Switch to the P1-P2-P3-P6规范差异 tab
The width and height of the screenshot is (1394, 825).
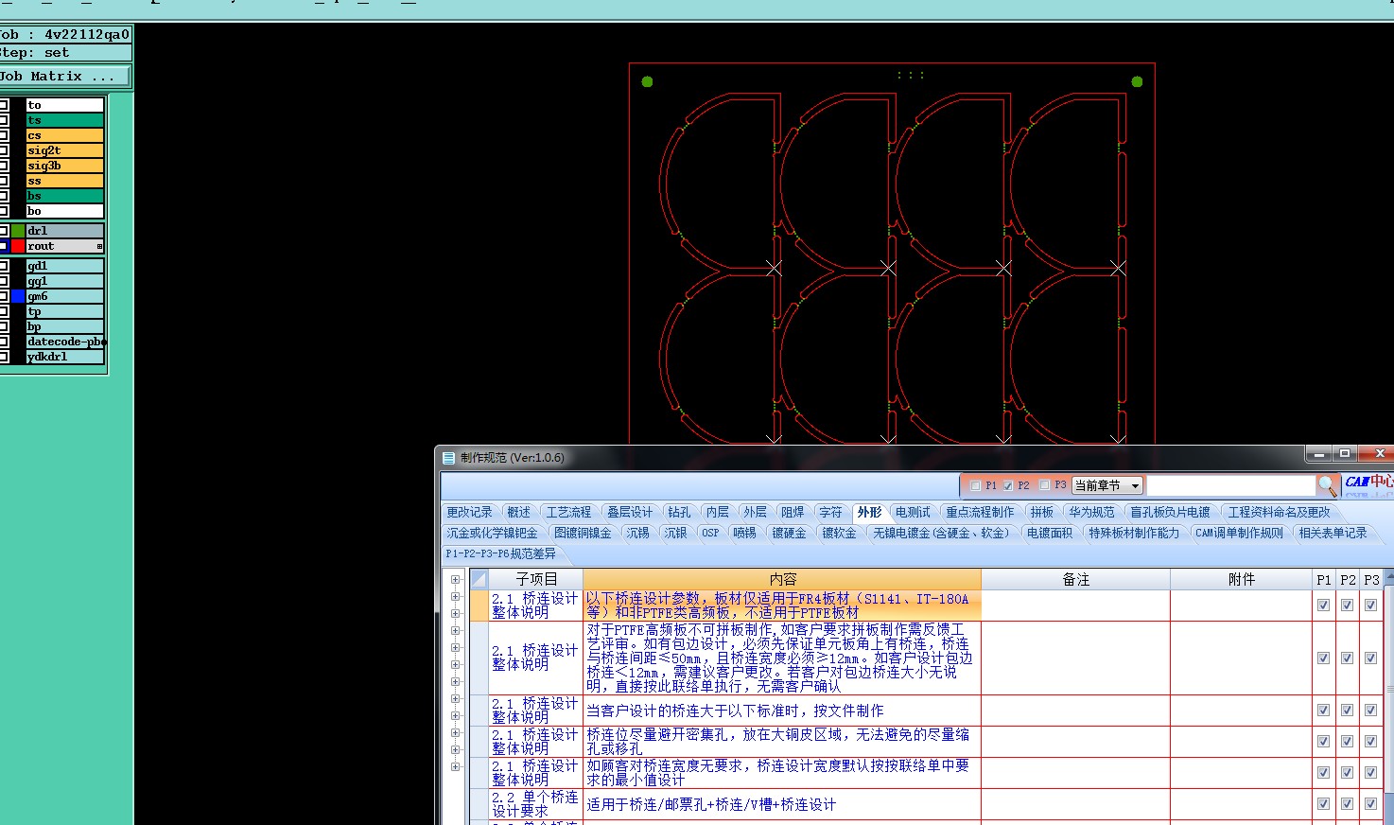501,553
